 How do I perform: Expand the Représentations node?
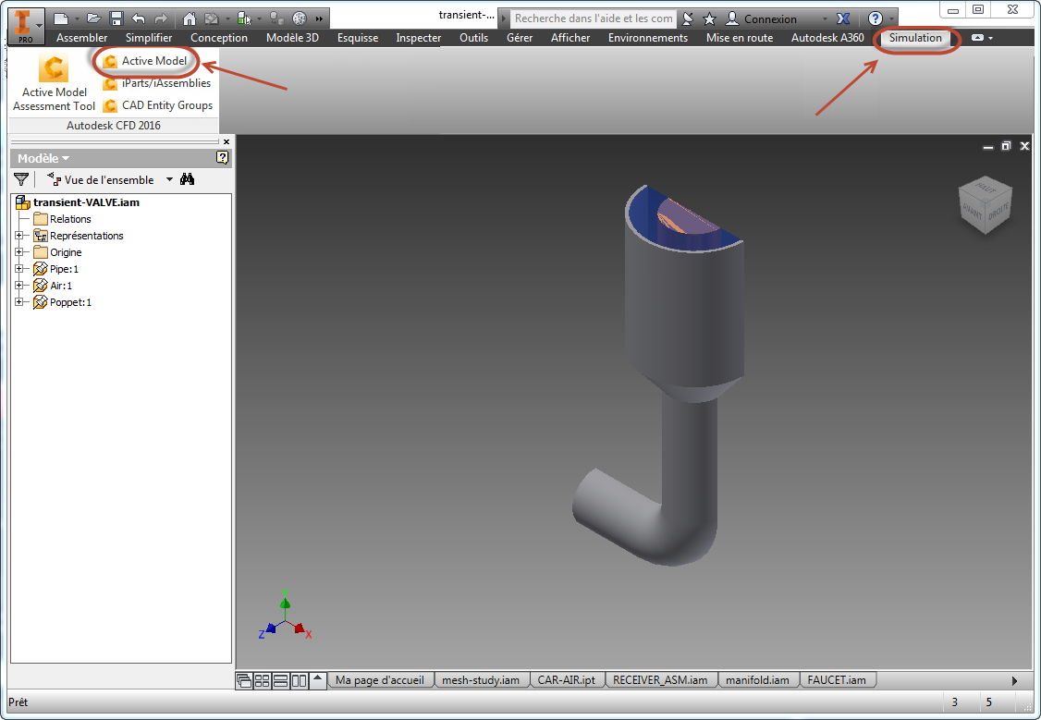19,236
